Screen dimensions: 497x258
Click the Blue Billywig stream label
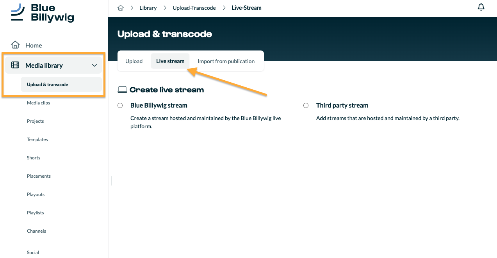(159, 106)
